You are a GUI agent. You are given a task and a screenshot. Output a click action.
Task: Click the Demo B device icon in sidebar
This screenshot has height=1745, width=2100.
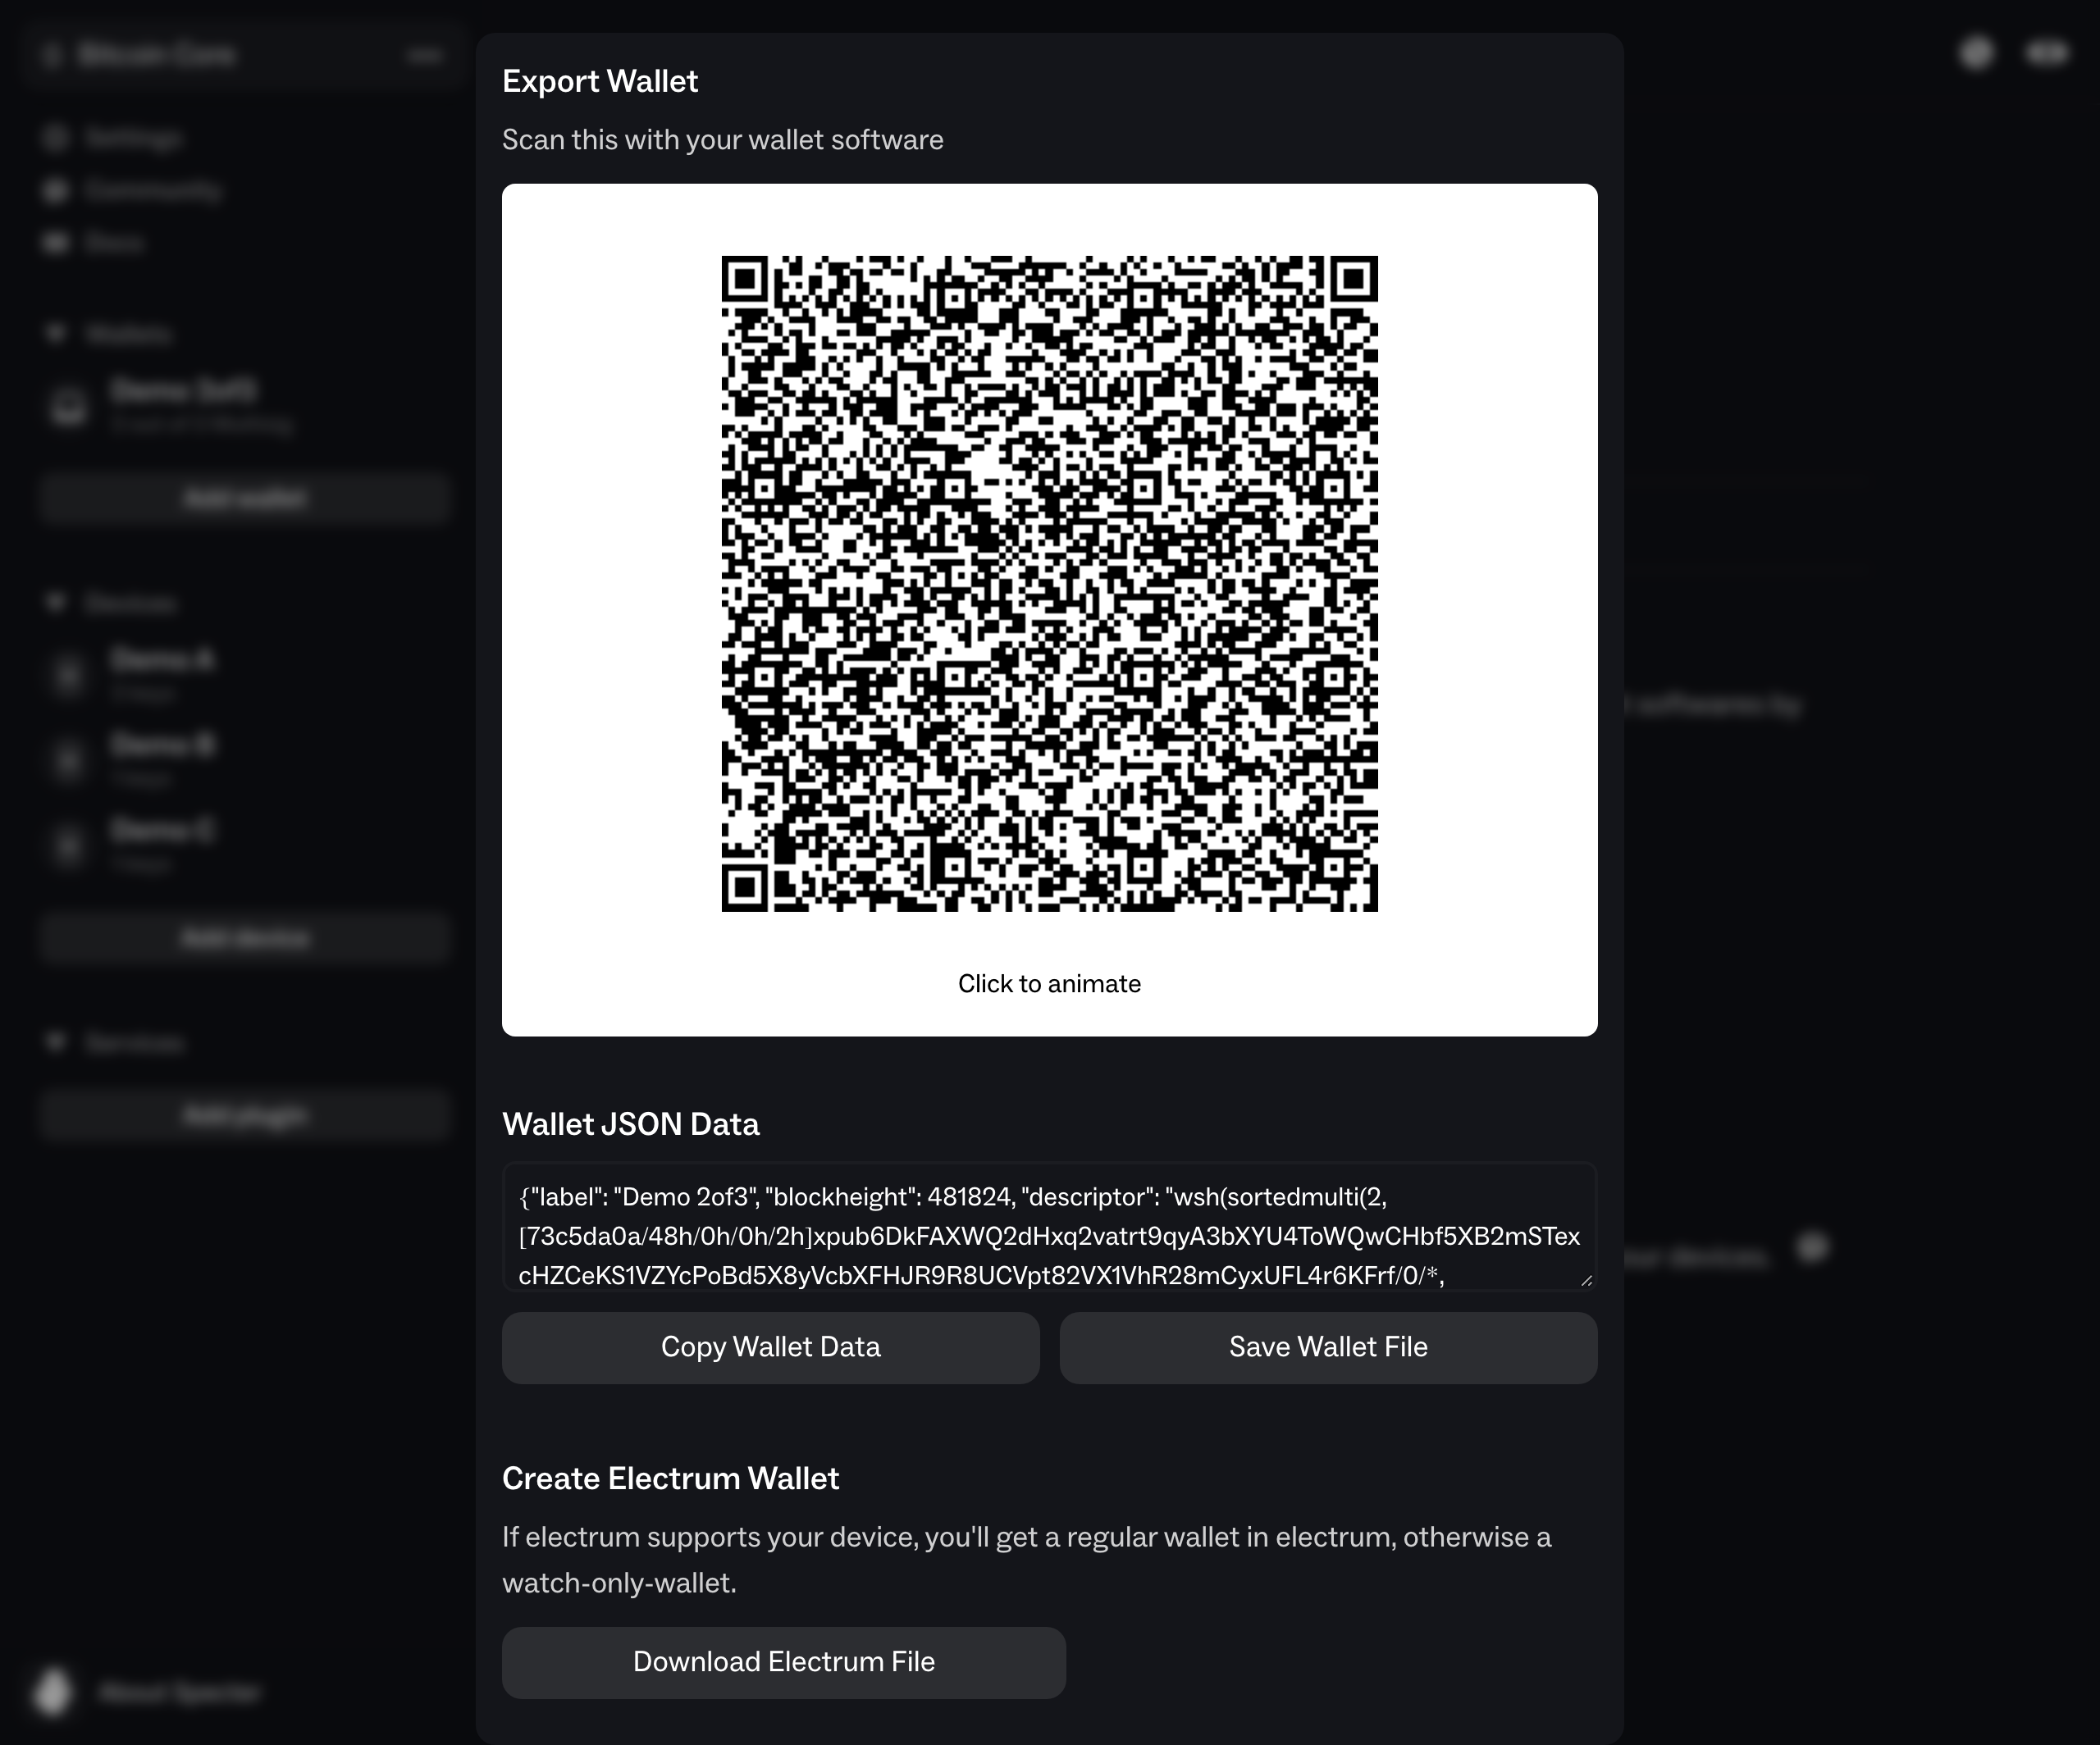(x=69, y=760)
